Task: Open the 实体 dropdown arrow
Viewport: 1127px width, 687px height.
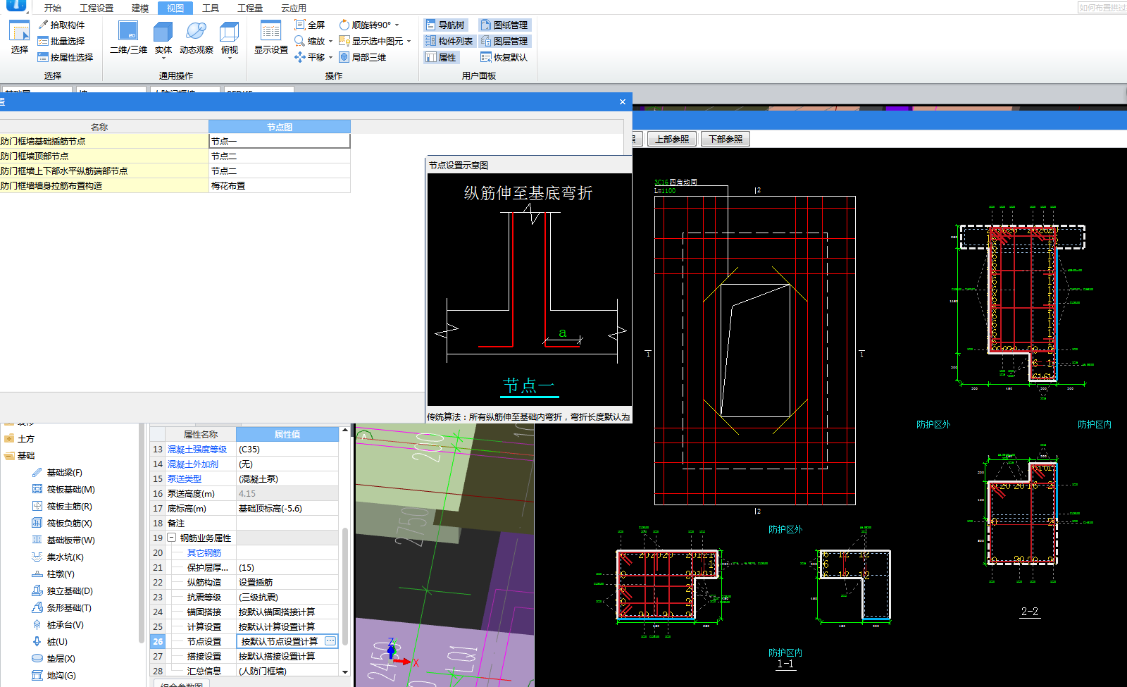Action: click(163, 58)
